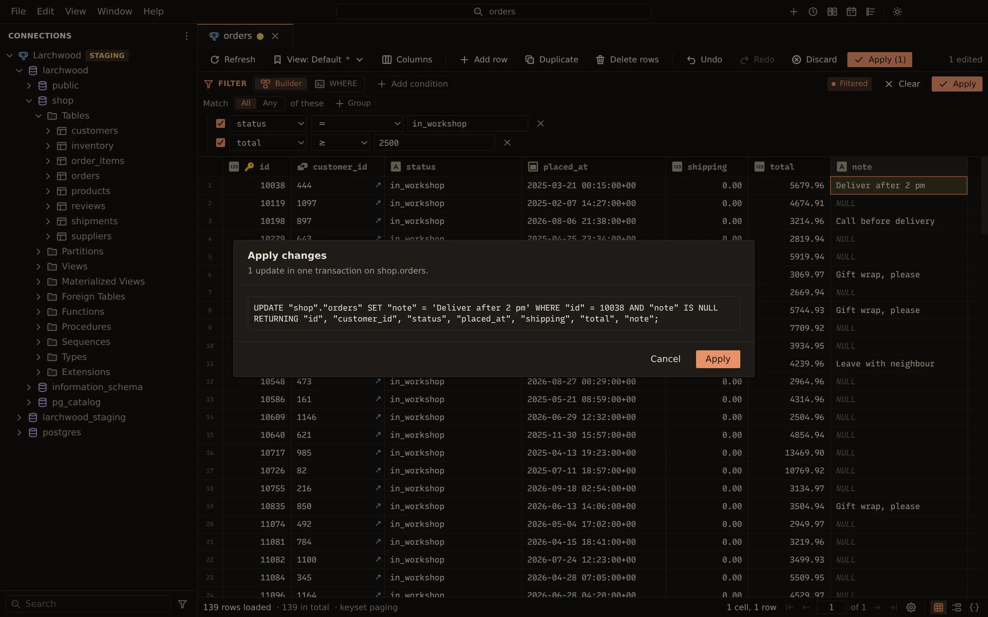Switch filter to WHERE mode
The image size is (988, 617).
tap(336, 84)
